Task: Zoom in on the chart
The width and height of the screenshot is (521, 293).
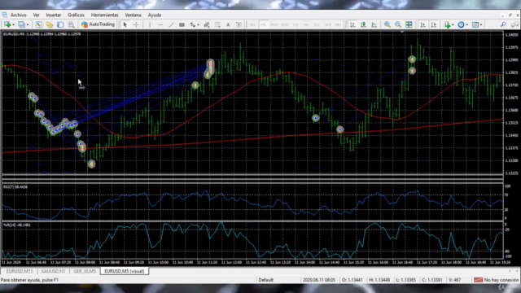Action: click(387, 24)
